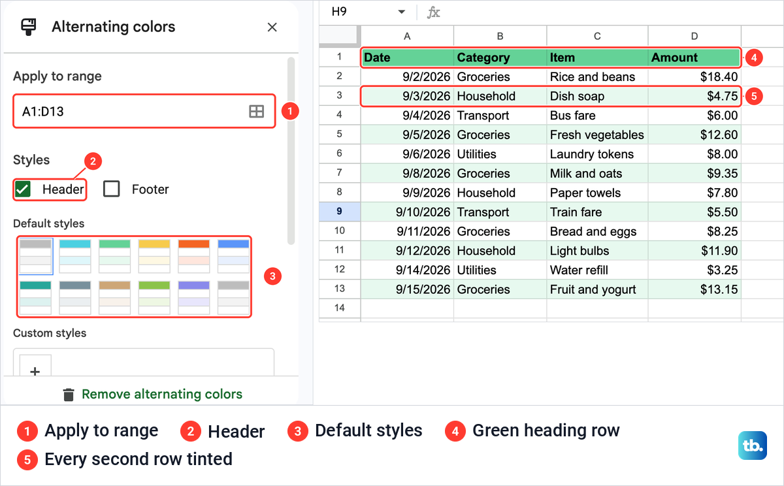Click the 9/15/2026 date cell
The image size is (784, 486).
click(407, 289)
